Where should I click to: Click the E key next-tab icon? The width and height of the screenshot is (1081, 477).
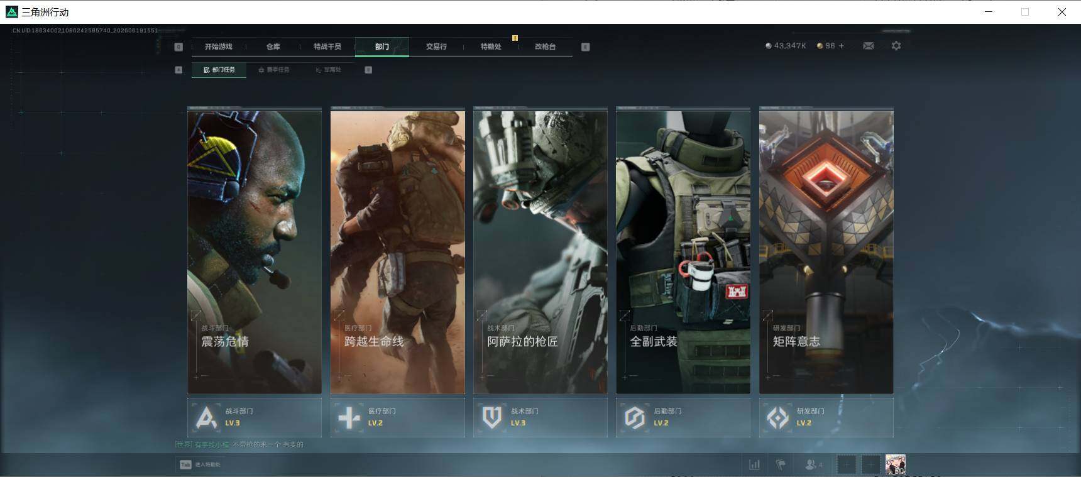(586, 47)
